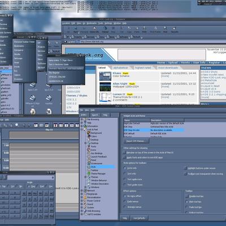Expand the Information tree node

point(82,126)
